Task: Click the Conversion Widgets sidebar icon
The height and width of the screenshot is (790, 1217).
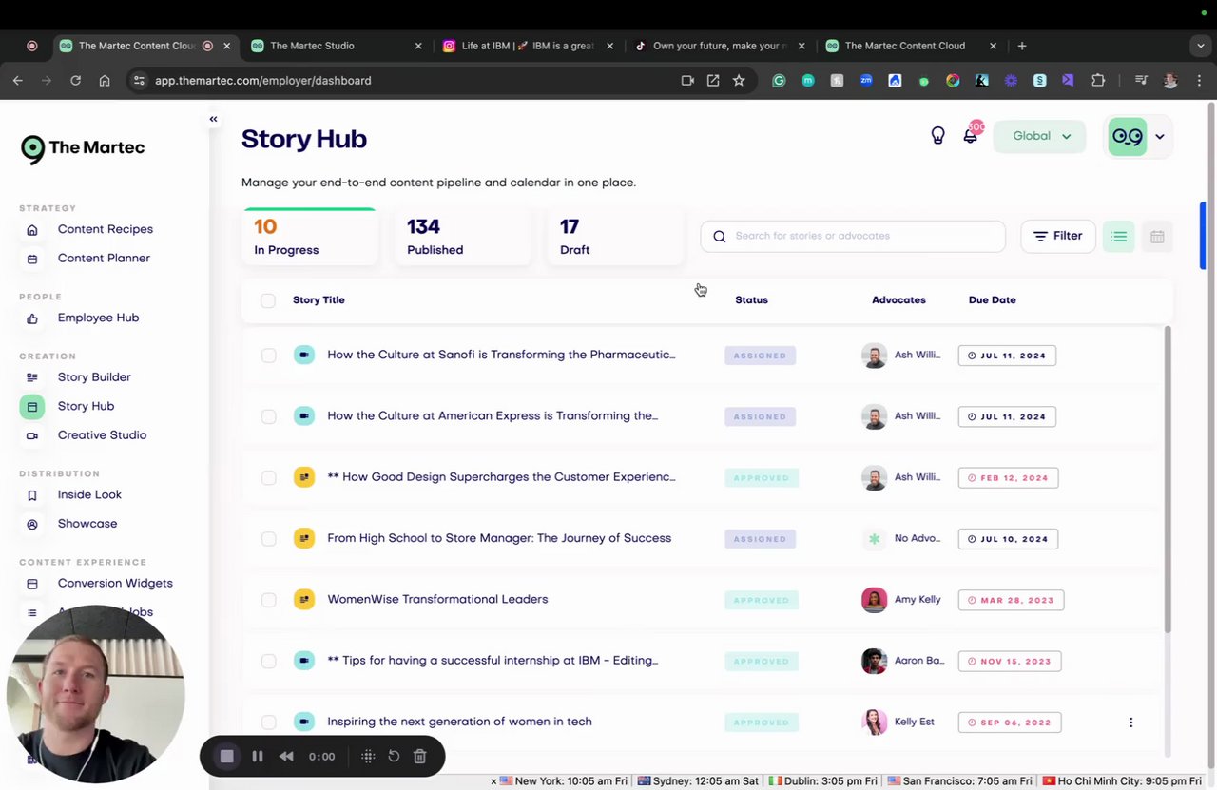Action: coord(32,584)
